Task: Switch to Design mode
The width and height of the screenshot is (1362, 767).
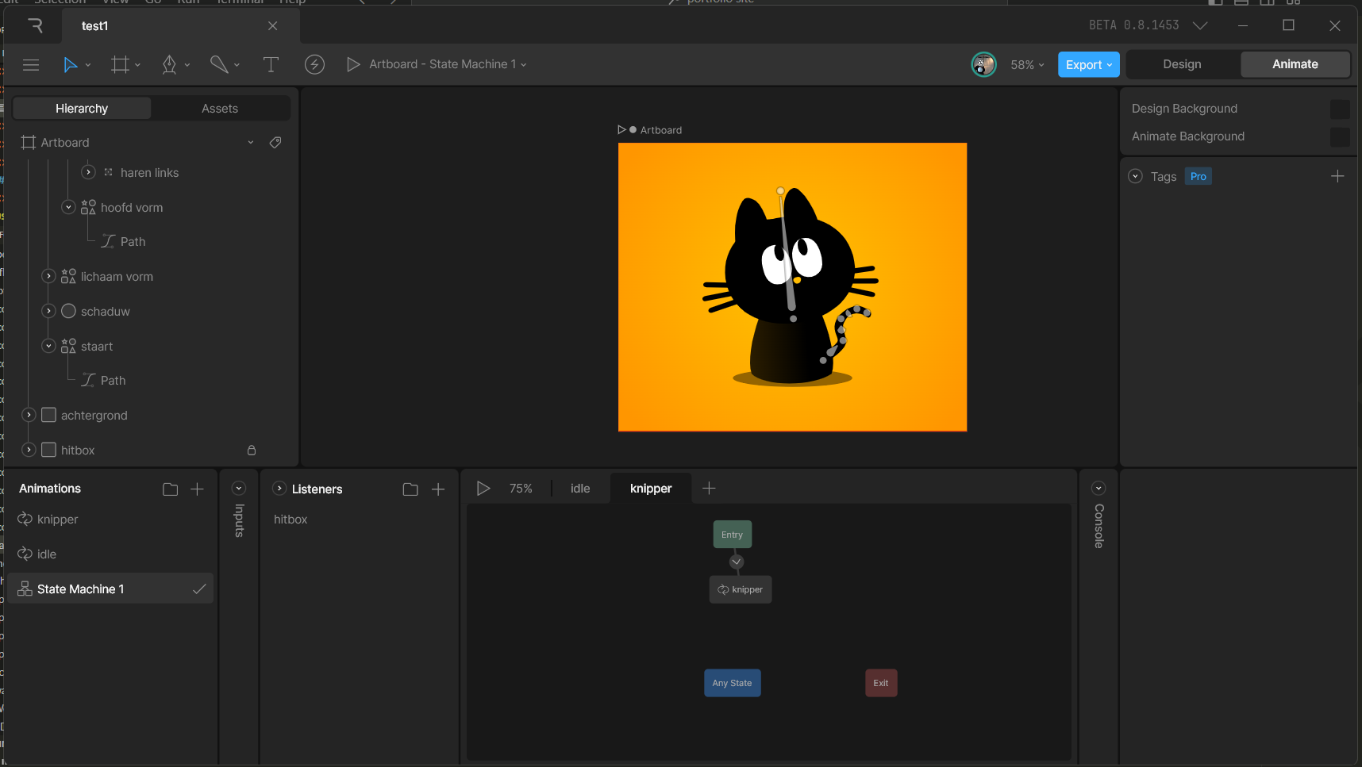Action: point(1182,64)
